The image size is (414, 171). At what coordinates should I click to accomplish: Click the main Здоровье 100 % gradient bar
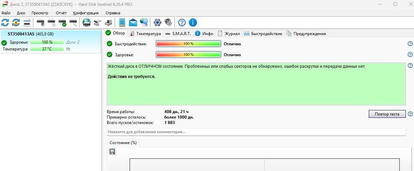point(188,55)
